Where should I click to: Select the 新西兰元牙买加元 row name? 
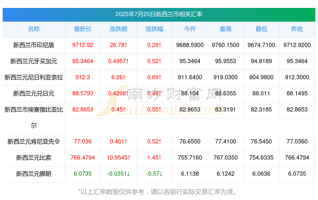click(34, 61)
